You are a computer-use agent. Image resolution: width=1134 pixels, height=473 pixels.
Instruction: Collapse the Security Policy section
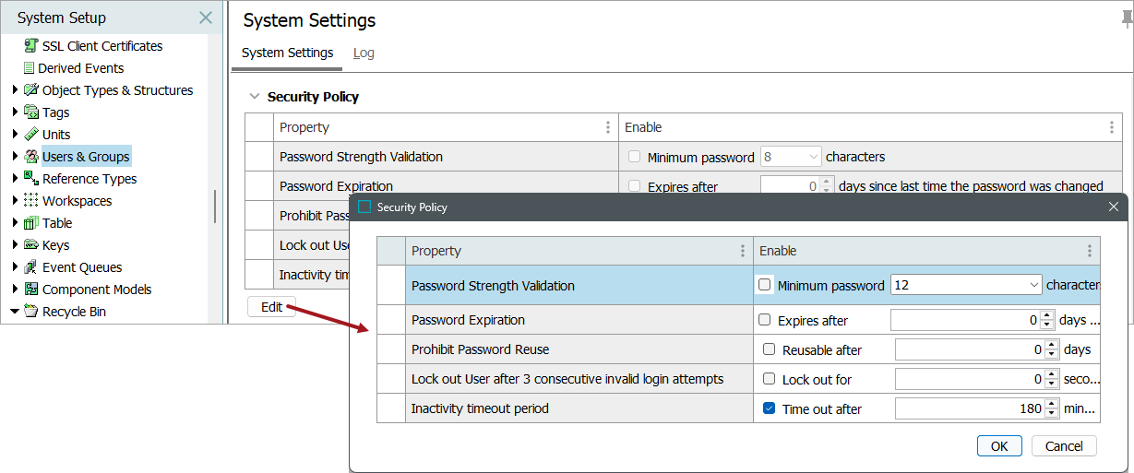254,97
